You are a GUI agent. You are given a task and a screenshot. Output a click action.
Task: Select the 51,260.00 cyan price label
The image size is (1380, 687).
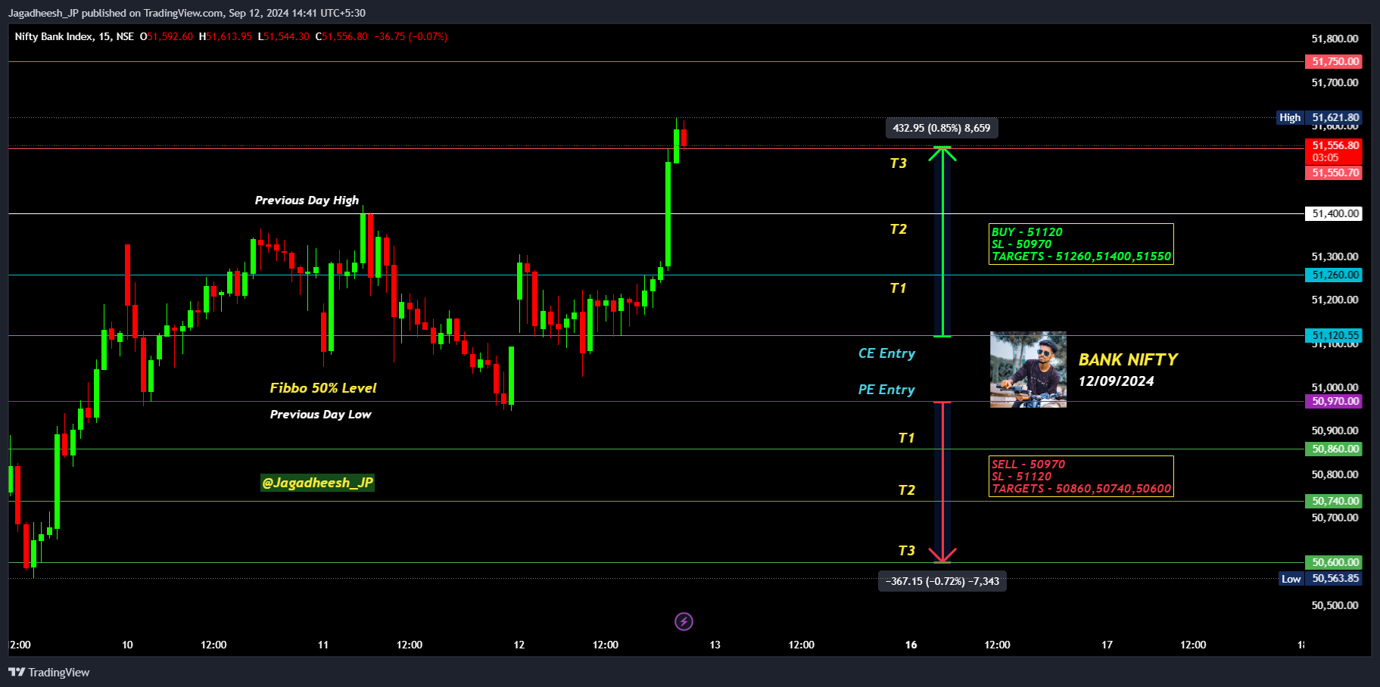click(1334, 275)
